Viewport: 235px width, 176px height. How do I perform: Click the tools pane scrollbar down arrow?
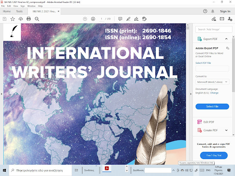234,135
